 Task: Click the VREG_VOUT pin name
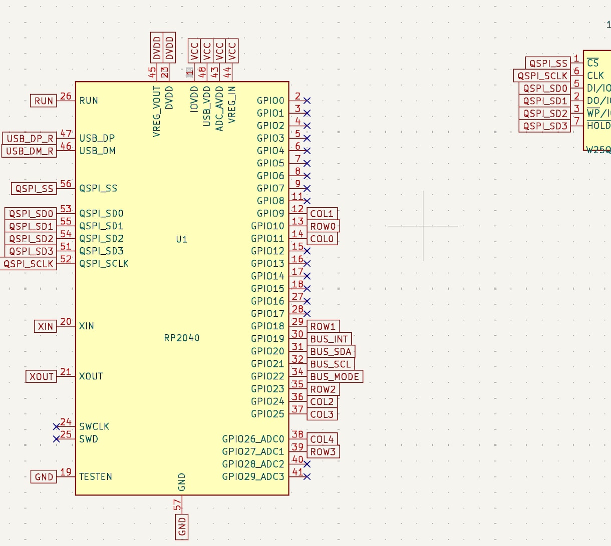[x=157, y=112]
